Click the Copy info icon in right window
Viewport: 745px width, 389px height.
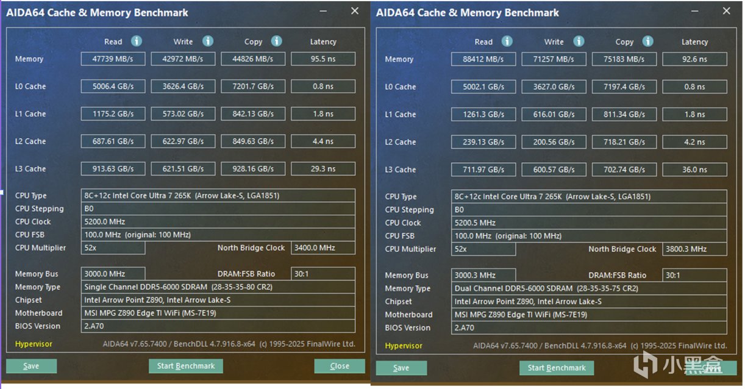pos(648,41)
